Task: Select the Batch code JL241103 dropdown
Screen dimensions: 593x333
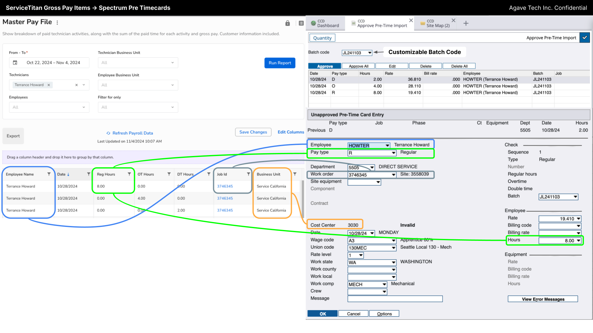Action: (356, 52)
